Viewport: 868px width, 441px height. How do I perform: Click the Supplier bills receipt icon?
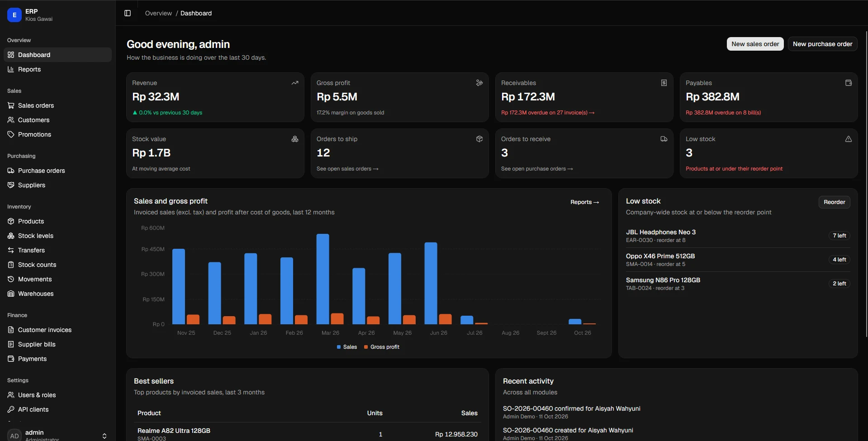11,344
